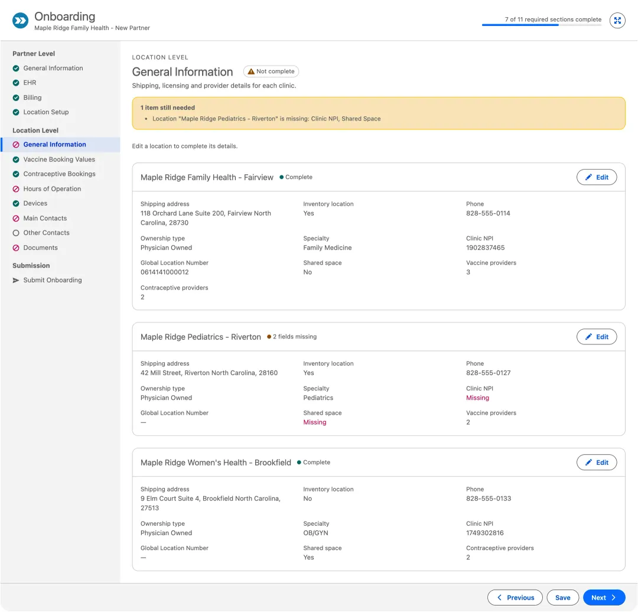Click the Previous button
Image resolution: width=638 pixels, height=612 pixels.
[x=515, y=598]
